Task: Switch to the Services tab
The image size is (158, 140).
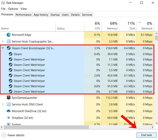Action: tap(87, 15)
